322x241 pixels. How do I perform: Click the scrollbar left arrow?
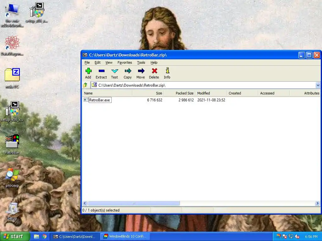(85, 203)
